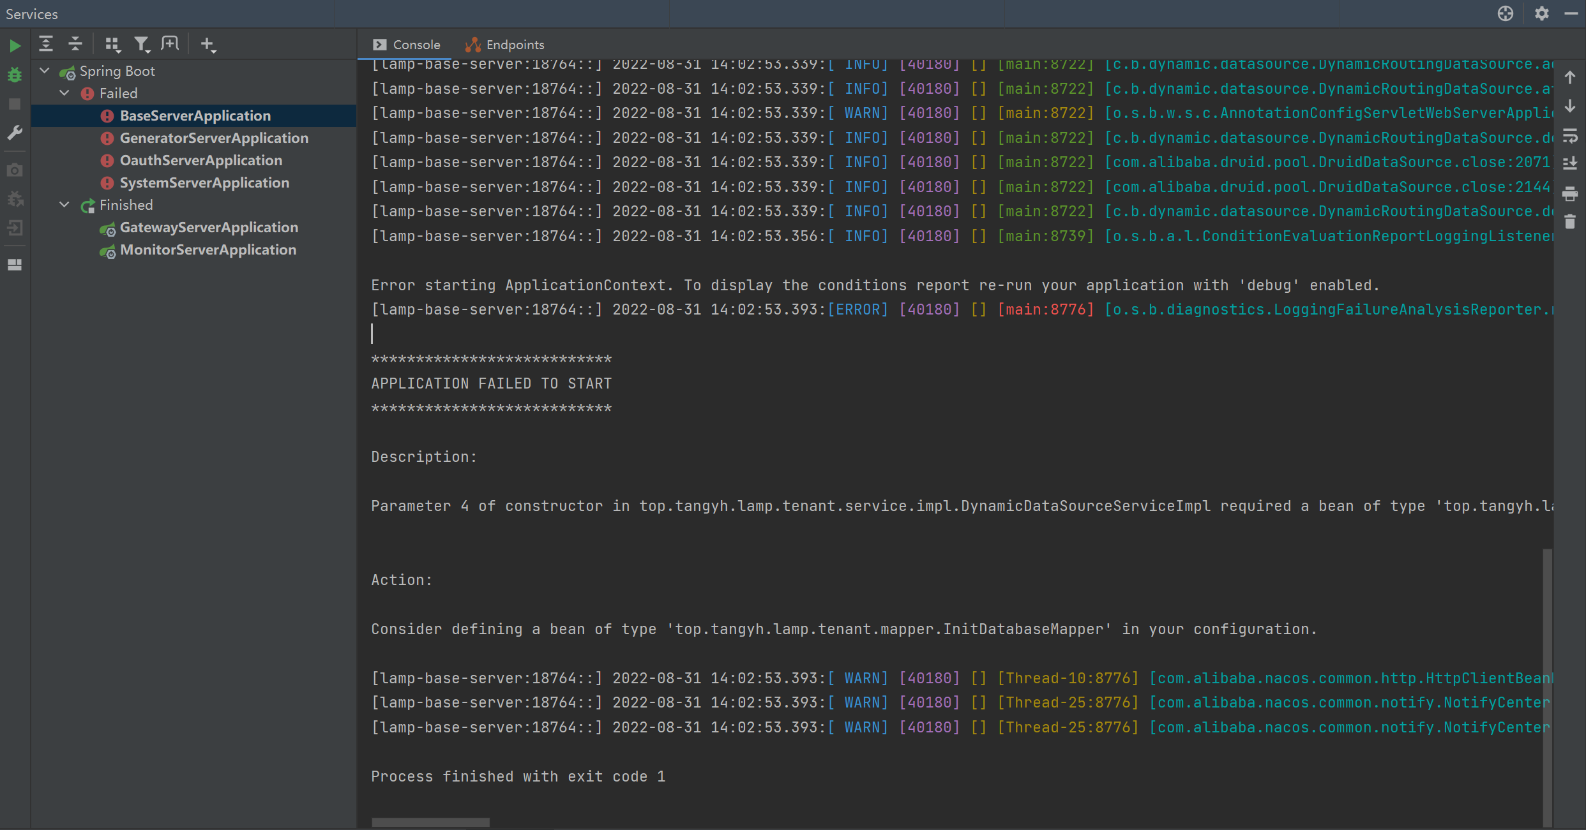Toggle Scroll to End in console gutter
1586x830 pixels.
point(1570,164)
